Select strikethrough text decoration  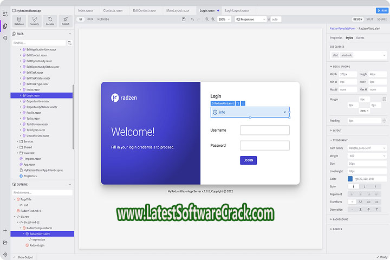(369, 210)
